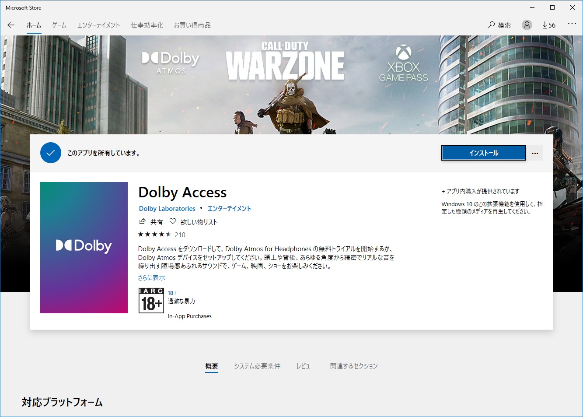Click the Dolby app logo tile
This screenshot has width=583, height=417.
click(84, 248)
